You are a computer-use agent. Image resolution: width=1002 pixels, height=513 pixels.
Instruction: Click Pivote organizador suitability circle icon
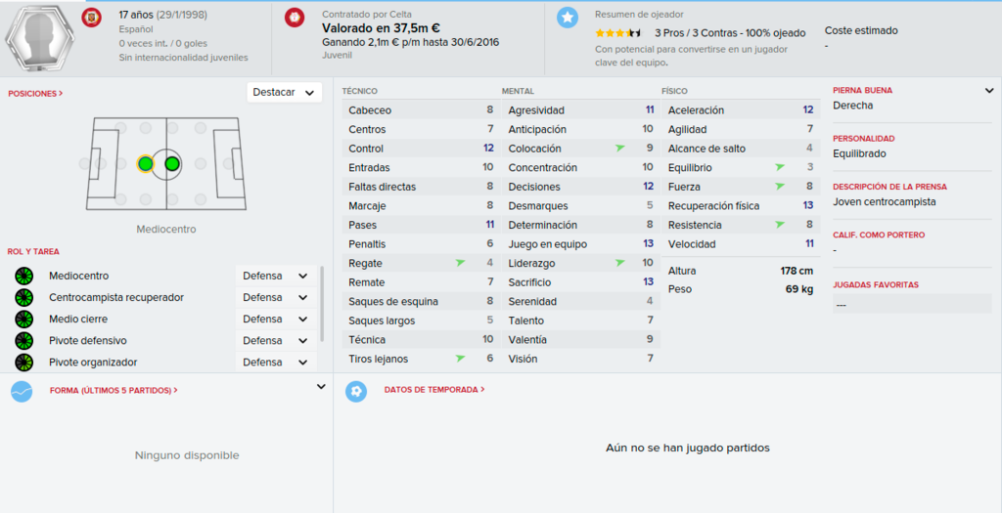tap(23, 363)
